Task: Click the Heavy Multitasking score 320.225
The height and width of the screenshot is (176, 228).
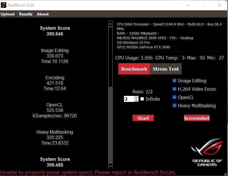Action: 55,137
